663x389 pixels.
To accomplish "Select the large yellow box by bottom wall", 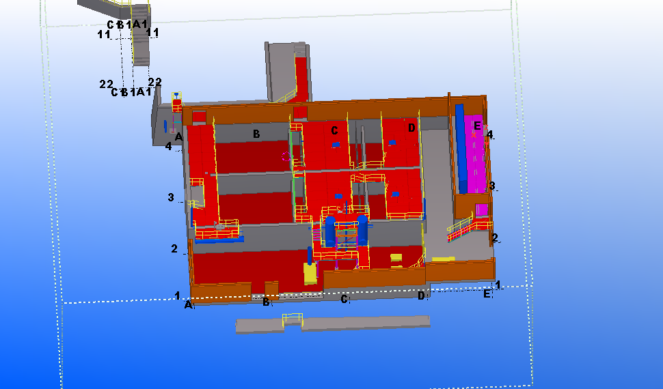I will point(310,274).
